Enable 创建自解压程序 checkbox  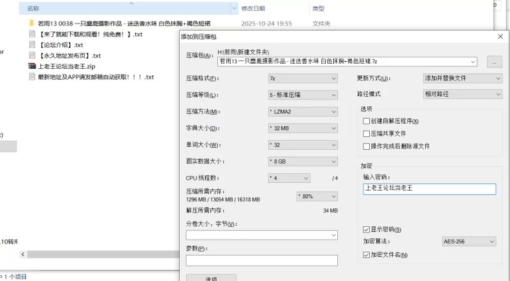tap(366, 121)
